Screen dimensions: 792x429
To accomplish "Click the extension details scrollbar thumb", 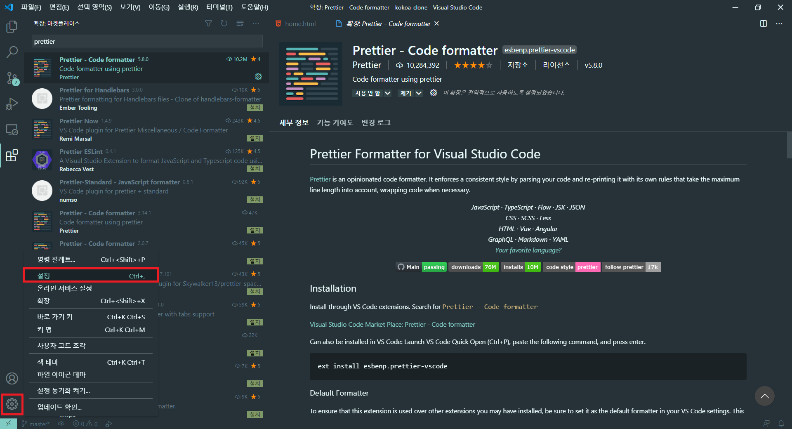I will pos(789,145).
